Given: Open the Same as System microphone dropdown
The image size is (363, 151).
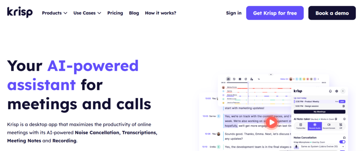Looking at the screenshot, I should 319,147.
